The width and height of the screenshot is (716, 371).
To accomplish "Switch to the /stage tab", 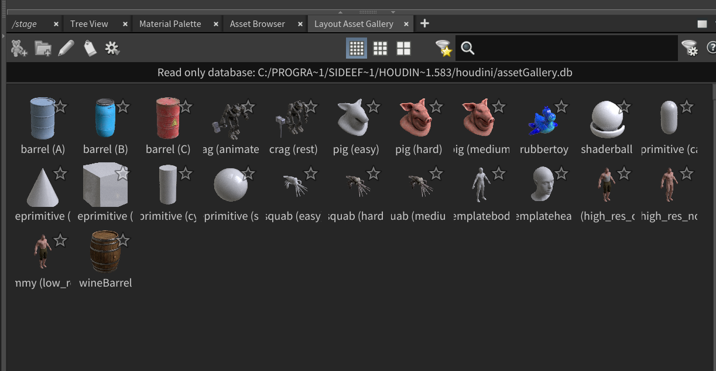I will (25, 24).
